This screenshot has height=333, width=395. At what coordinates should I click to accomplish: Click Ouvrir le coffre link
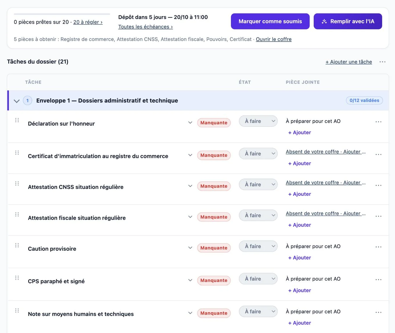(x=274, y=39)
